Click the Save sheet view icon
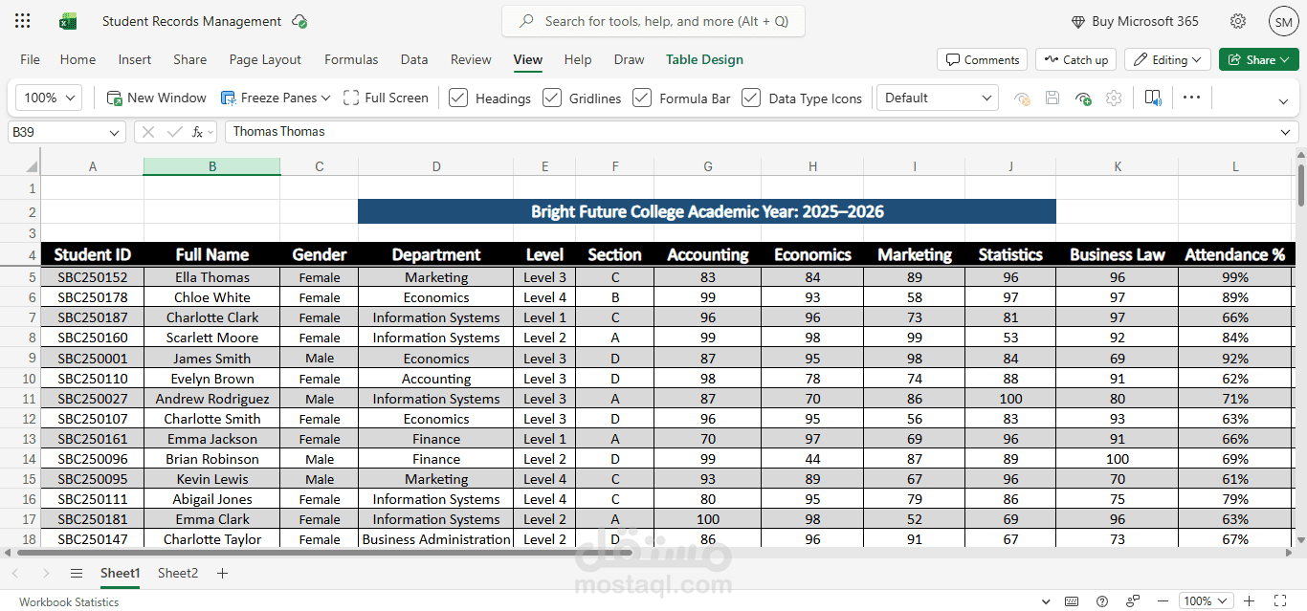 pyautogui.click(x=1052, y=98)
